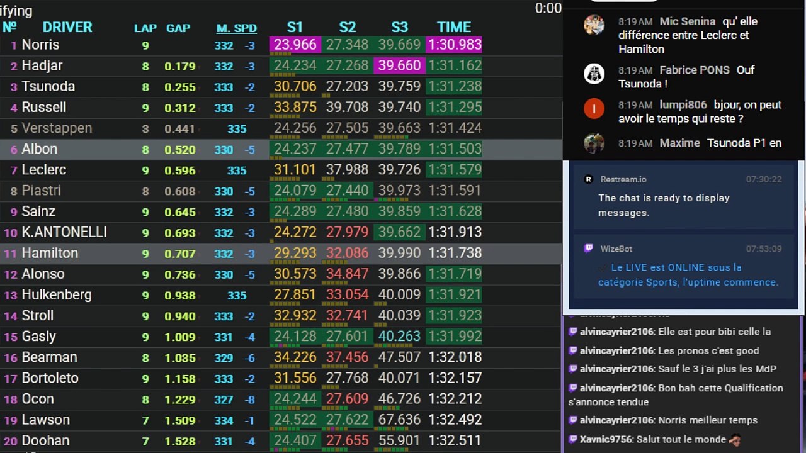Click the Twitch icon beside WizeBot
This screenshot has height=453, width=806.
pos(589,249)
